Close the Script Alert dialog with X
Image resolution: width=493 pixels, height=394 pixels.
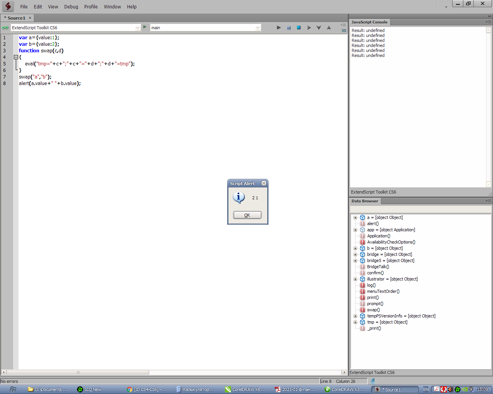coord(264,184)
